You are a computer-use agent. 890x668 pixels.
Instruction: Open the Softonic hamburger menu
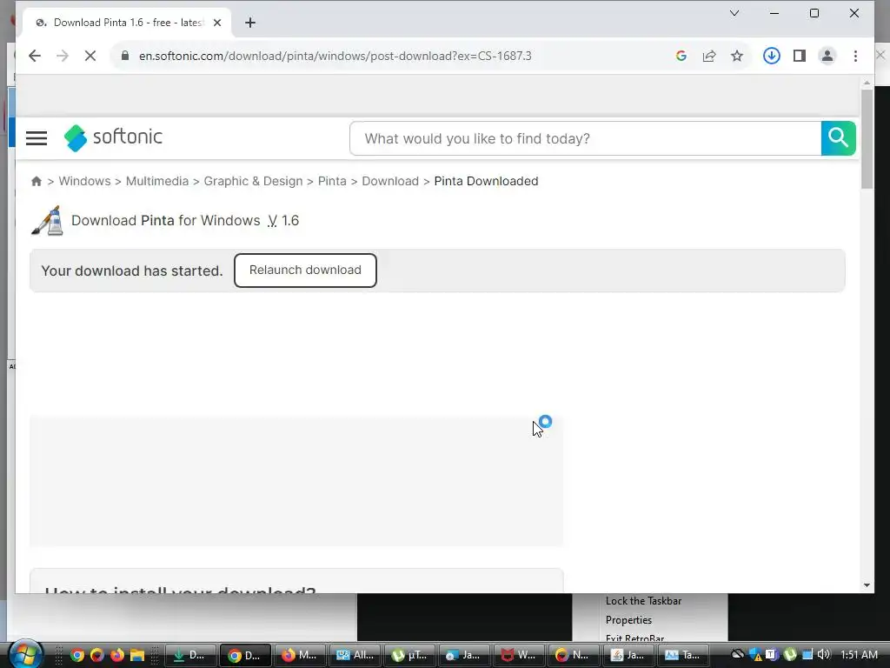click(37, 138)
